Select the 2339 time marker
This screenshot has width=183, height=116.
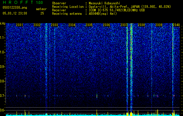click(x=159, y=25)
